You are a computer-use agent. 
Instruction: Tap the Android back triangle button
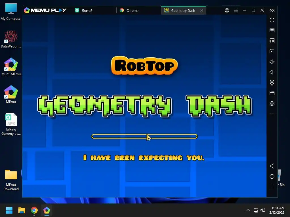272,166
